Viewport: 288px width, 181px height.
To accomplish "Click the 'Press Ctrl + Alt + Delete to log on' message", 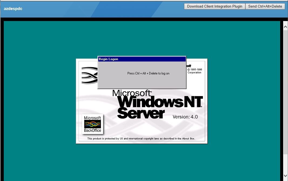I will click(x=148, y=73).
